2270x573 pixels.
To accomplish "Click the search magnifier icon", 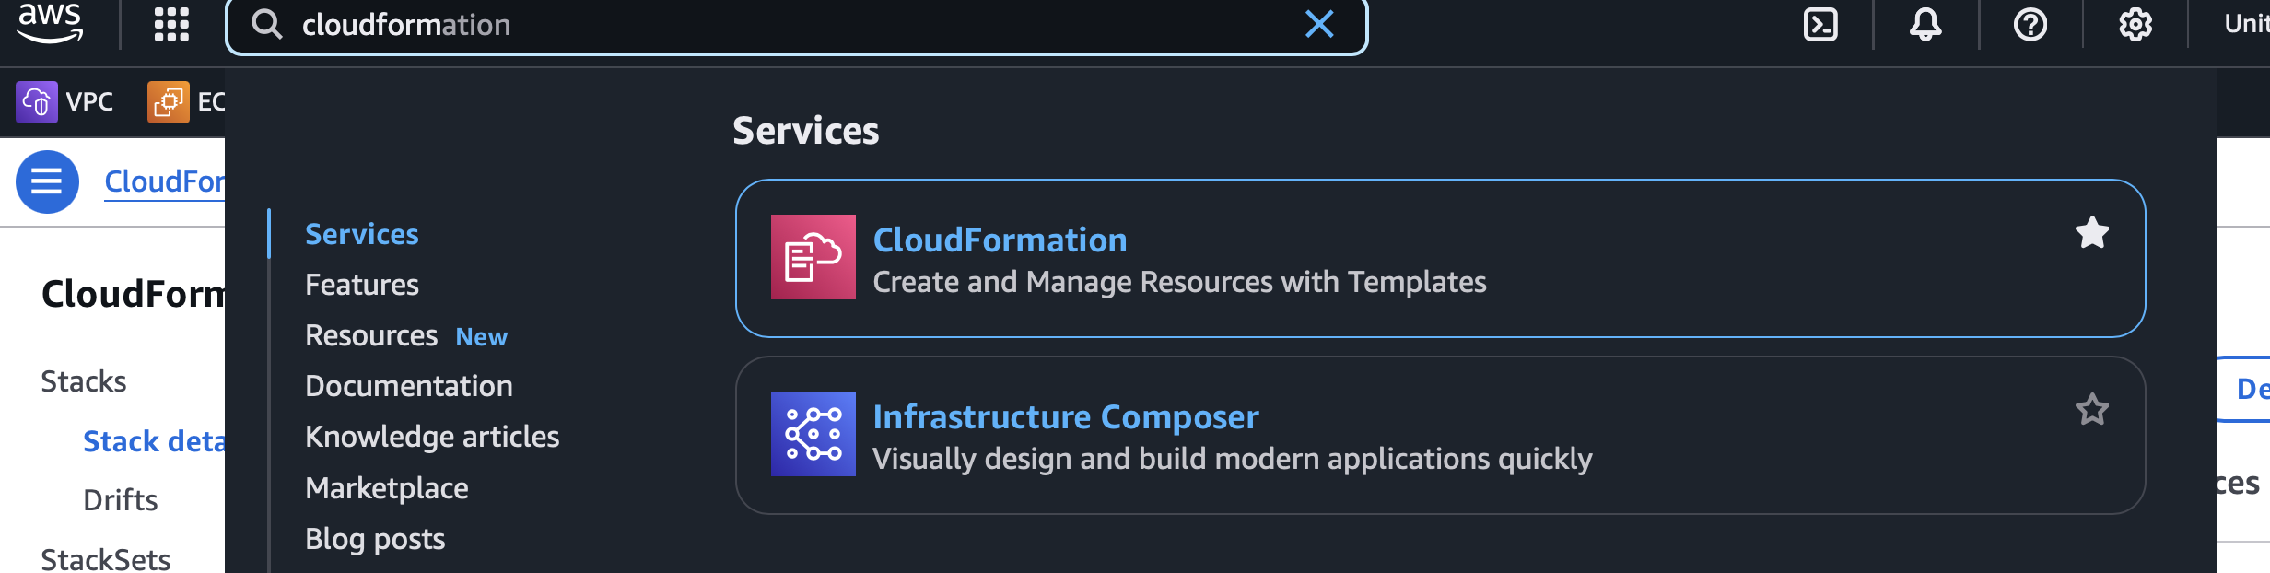I will [x=267, y=25].
